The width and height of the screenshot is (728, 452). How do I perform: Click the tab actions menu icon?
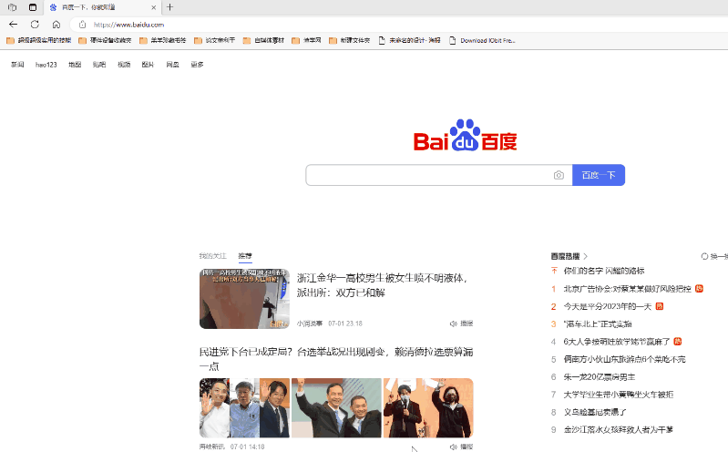pos(33,7)
